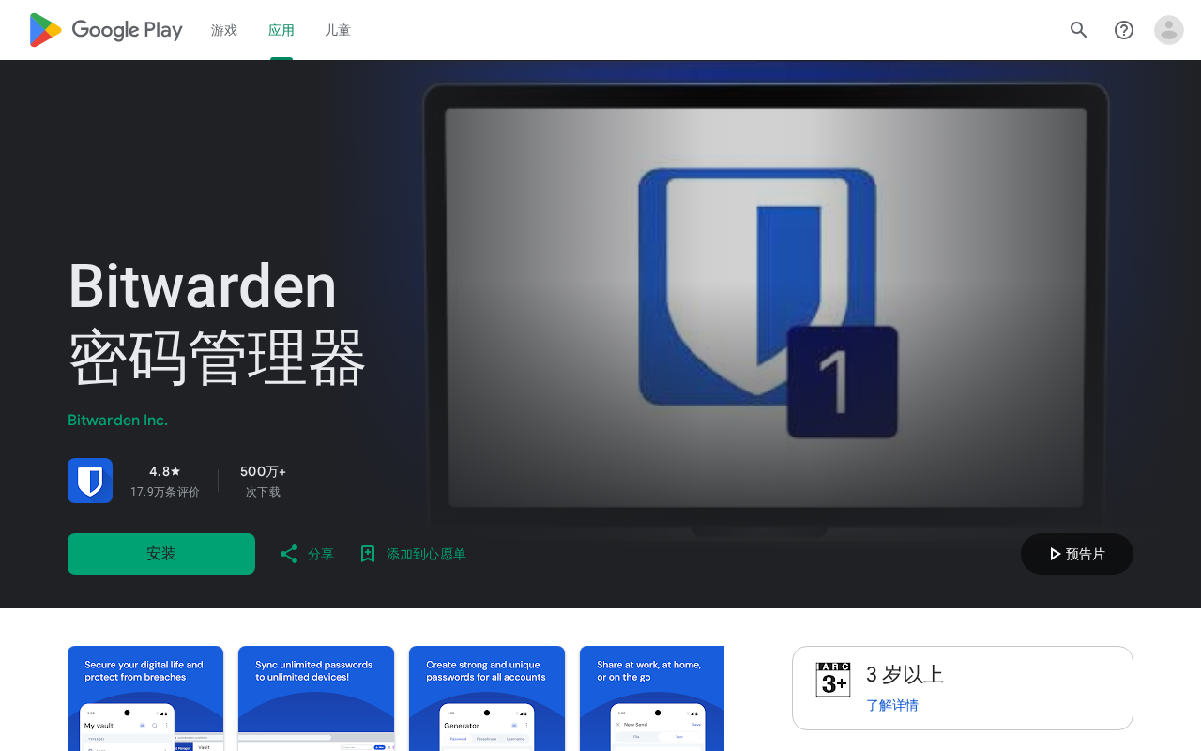
Task: Click the add-to-wishlist bookmark icon
Action: pos(368,554)
